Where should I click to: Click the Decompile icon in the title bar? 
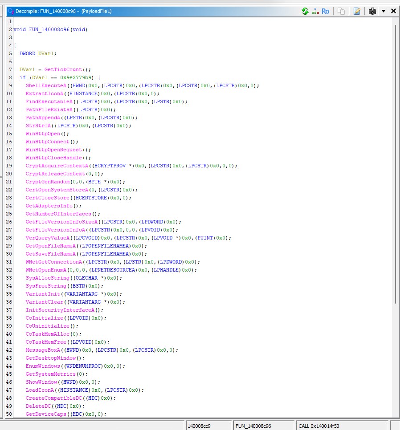[x=11, y=11]
